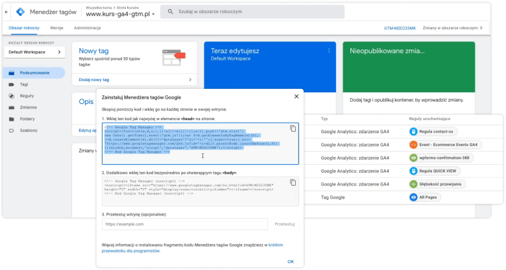Click 'Dodaj nowy tag' link
The image size is (506, 270).
coord(94,80)
